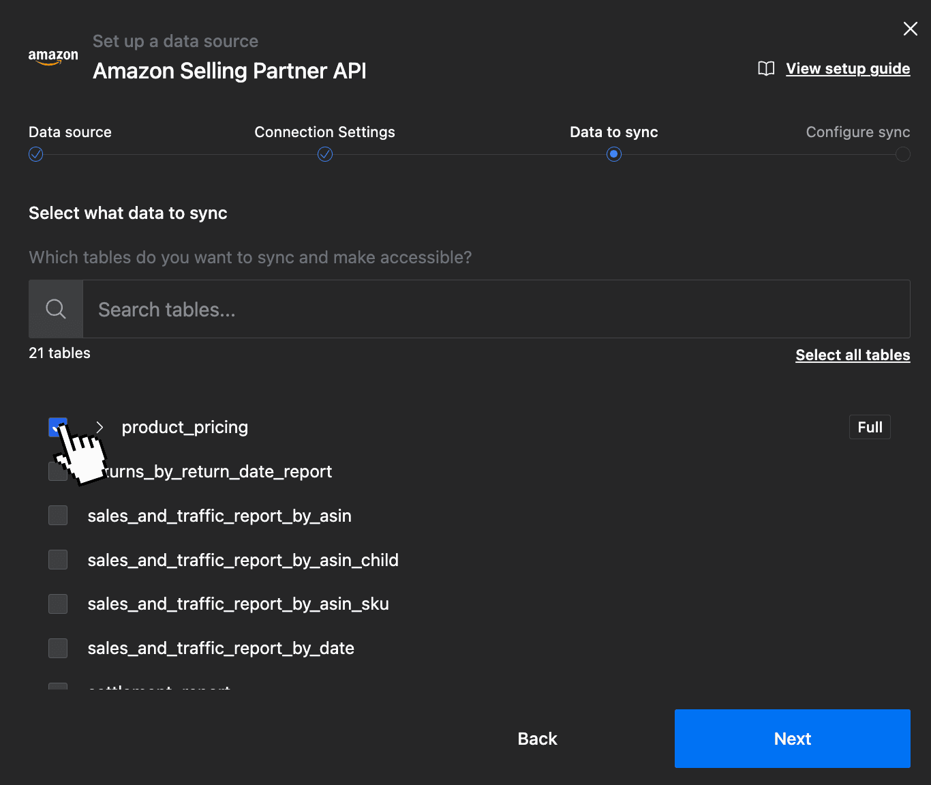Click the Amazon logo icon

tap(53, 58)
